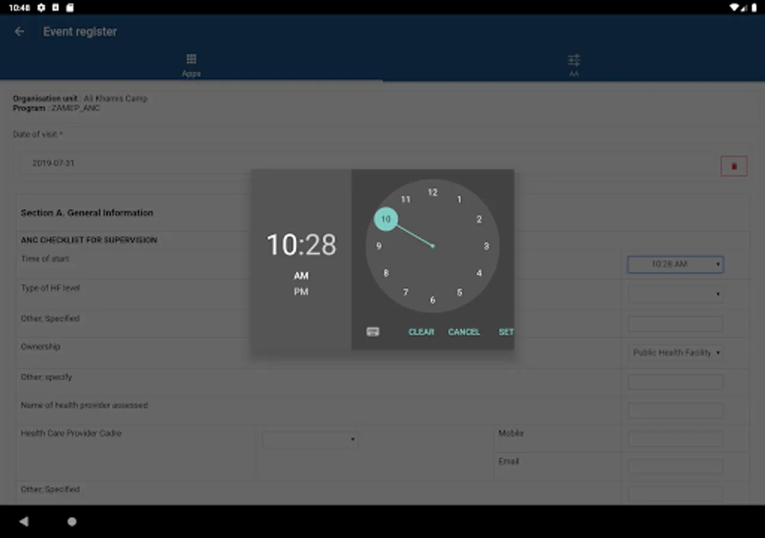Select PM in the time picker

[301, 292]
